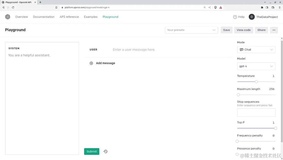The width and height of the screenshot is (283, 160).
Task: Toggle the browser sidebar panel icon
Action: [267, 7]
